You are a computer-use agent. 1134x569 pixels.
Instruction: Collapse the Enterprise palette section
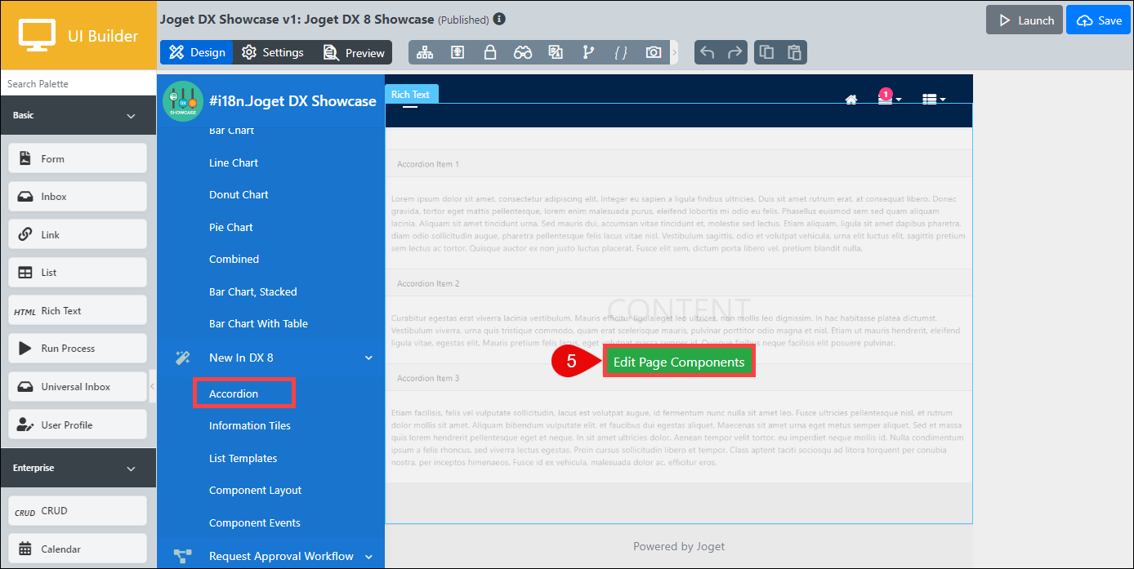pos(131,469)
